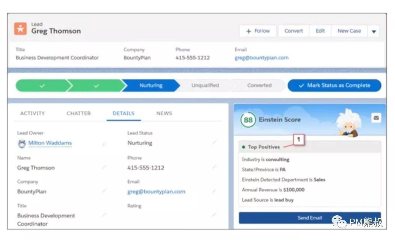Screen dimensions: 395x240
Task: Click the Title value in the Details tab
Action: coord(46,220)
